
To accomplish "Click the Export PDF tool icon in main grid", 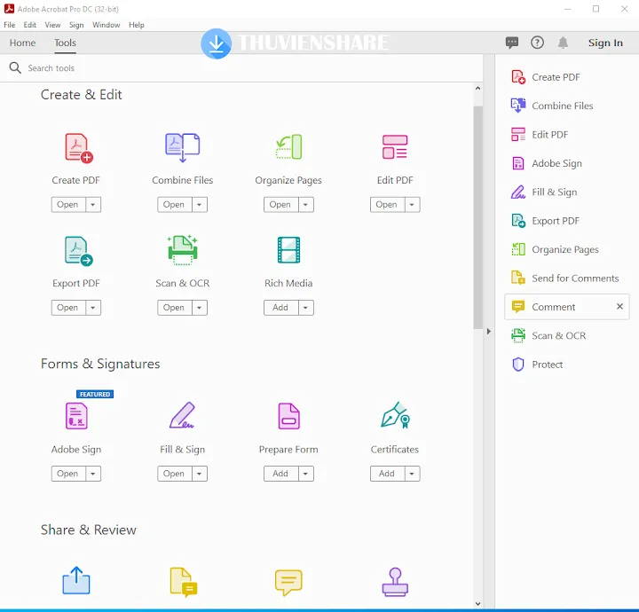I will (79, 251).
